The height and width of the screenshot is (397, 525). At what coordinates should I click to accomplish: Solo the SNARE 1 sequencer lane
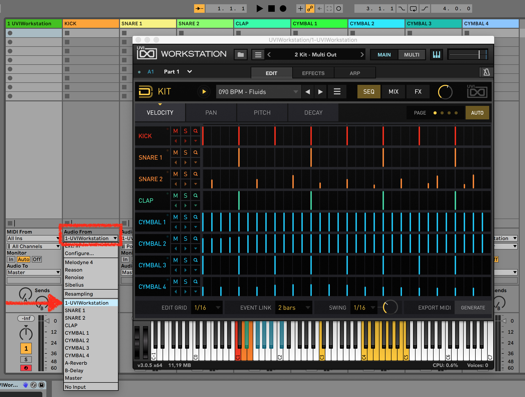(x=186, y=152)
